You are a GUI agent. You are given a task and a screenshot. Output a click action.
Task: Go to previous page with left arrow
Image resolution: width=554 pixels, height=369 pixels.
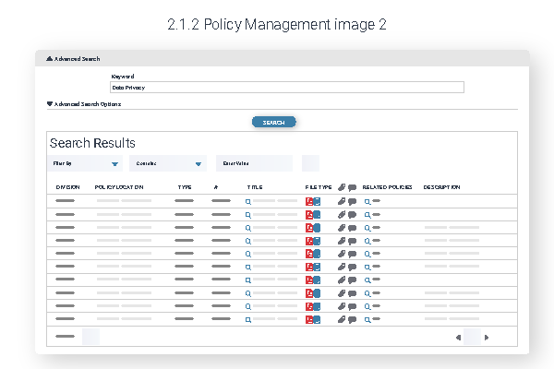pyautogui.click(x=458, y=338)
